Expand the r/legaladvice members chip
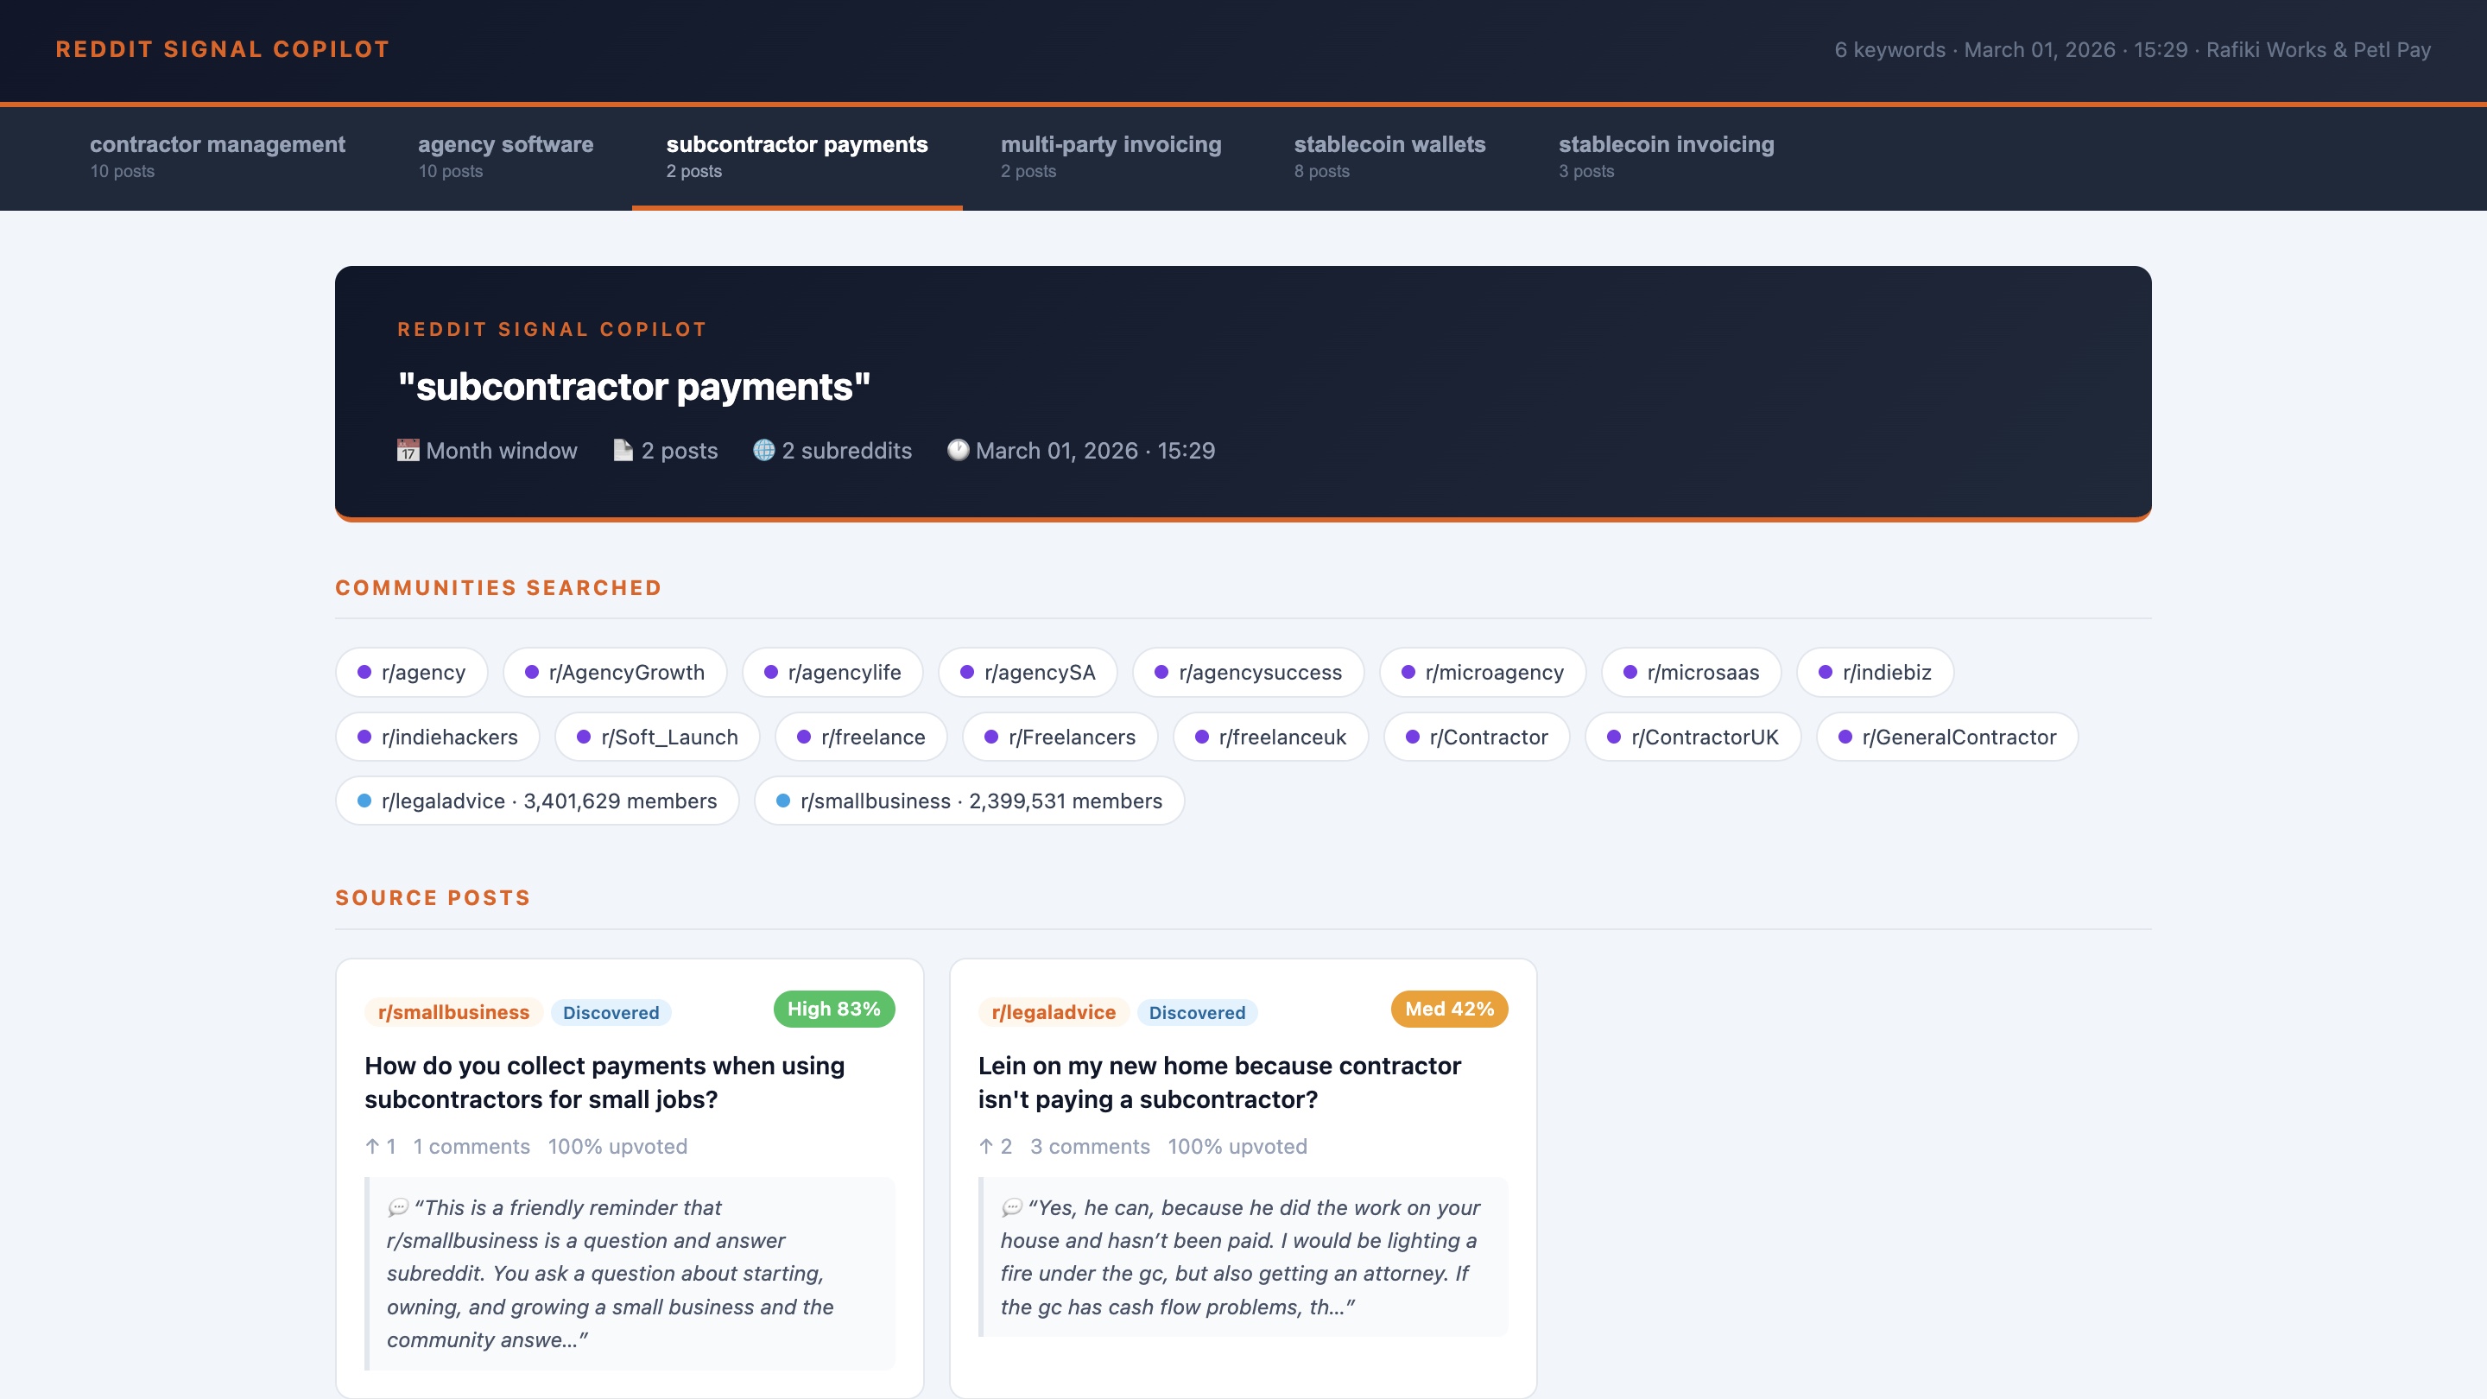 [x=538, y=801]
